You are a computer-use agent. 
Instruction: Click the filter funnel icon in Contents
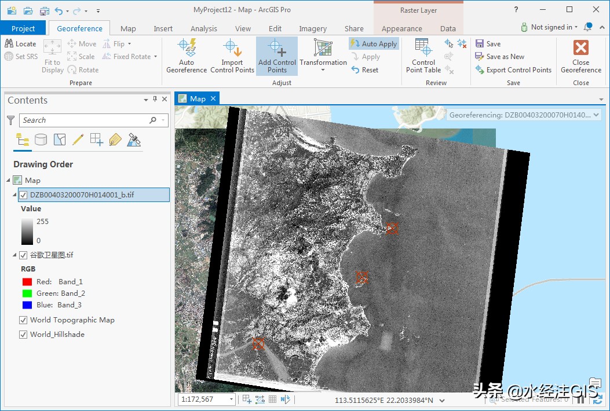pyautogui.click(x=11, y=120)
